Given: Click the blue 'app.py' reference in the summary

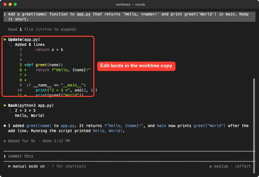Looking at the screenshot, I should coord(67,126).
